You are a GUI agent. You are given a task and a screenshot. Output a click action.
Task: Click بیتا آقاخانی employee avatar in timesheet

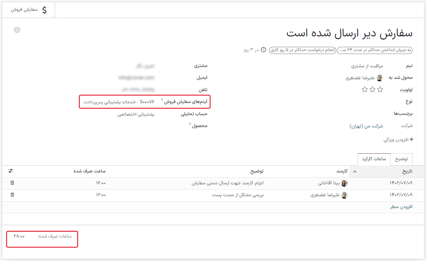click(x=345, y=183)
